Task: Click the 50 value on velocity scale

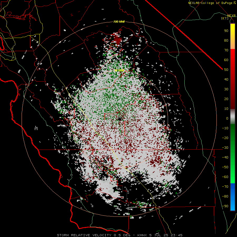Action: click(x=226, y=70)
